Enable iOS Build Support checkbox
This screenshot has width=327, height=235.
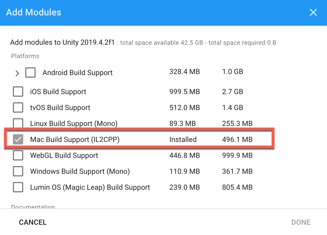tap(18, 92)
